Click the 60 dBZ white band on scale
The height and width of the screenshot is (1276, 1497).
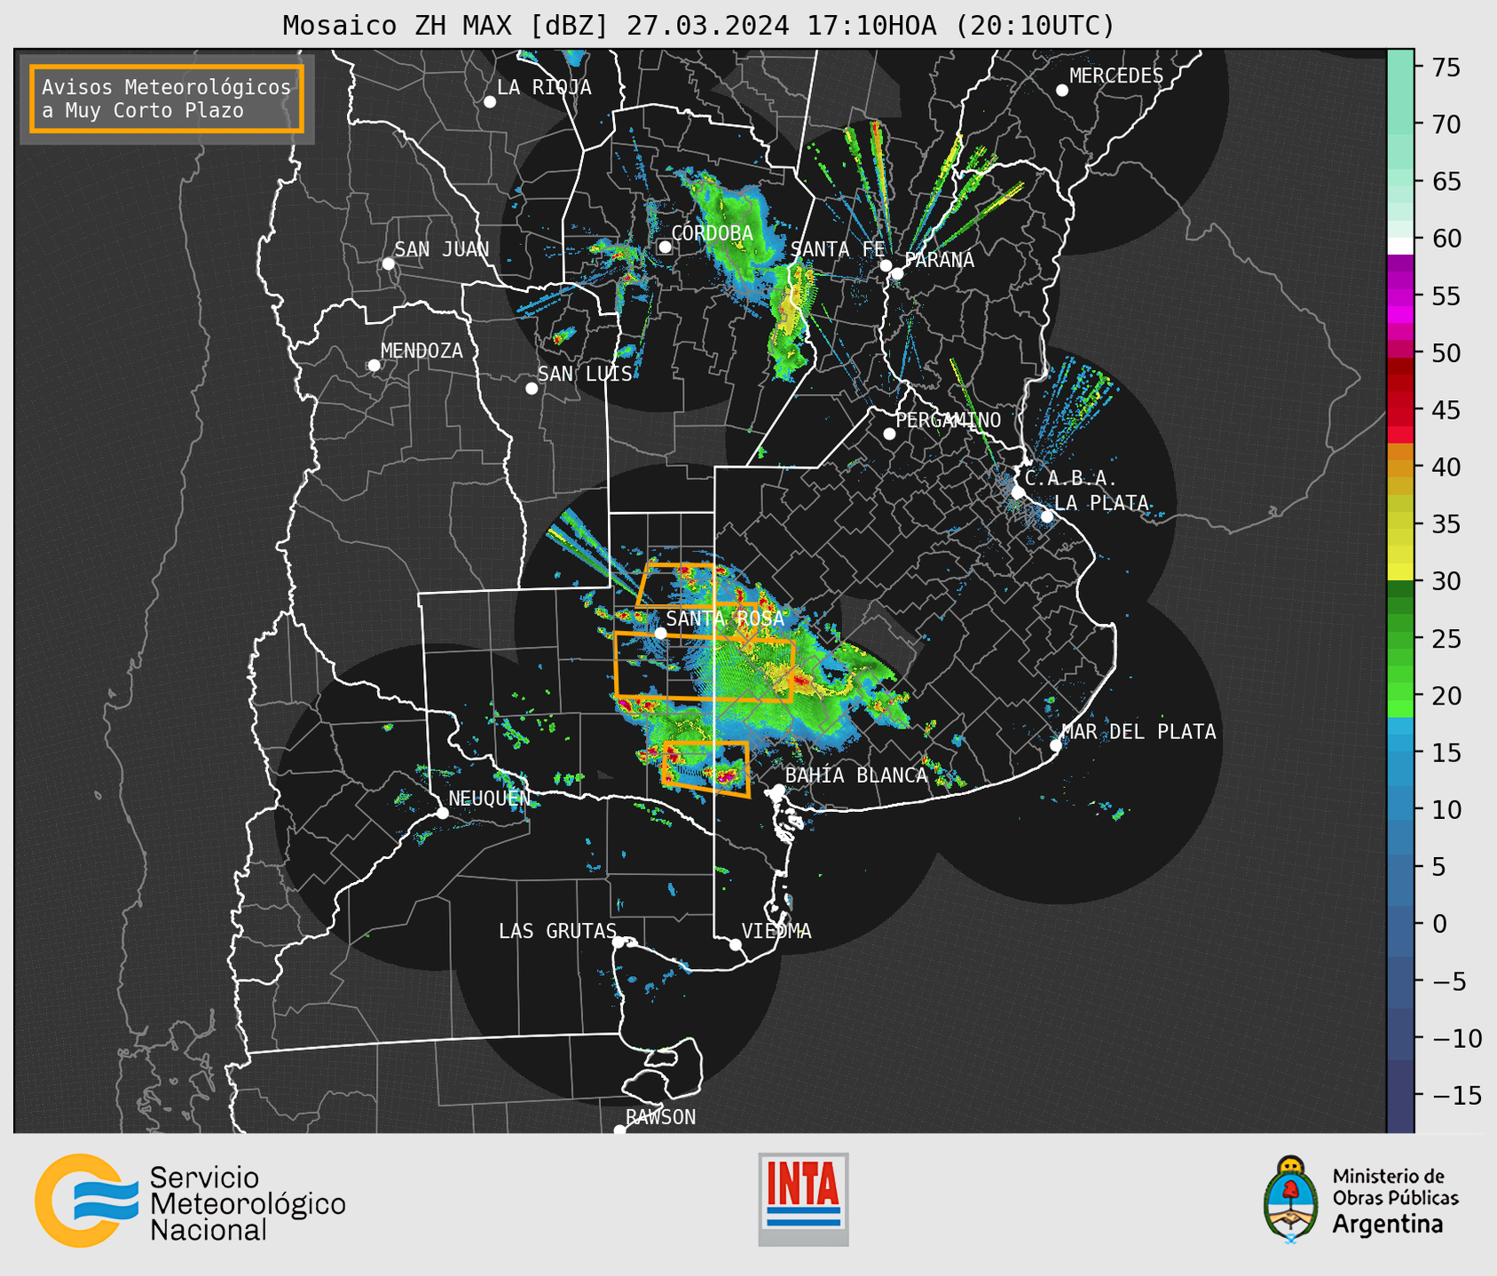pyautogui.click(x=1400, y=246)
